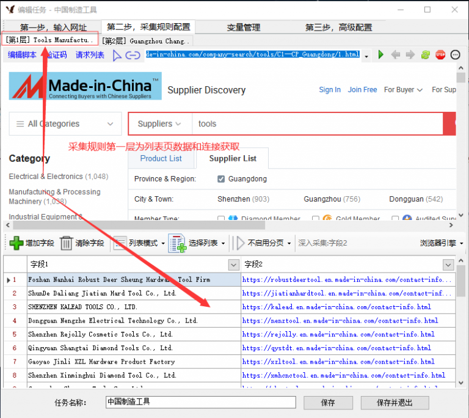469x418 pixels.
Task: Click the Join Free link
Action: [362, 90]
